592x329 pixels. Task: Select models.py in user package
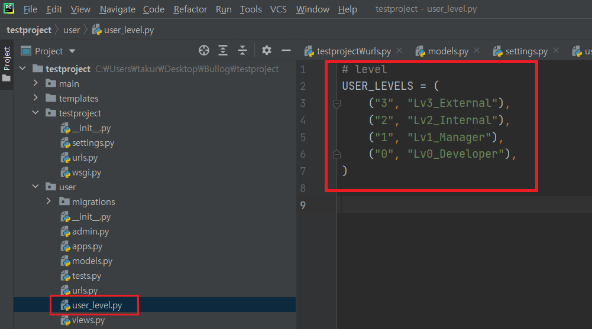pyautogui.click(x=92, y=261)
